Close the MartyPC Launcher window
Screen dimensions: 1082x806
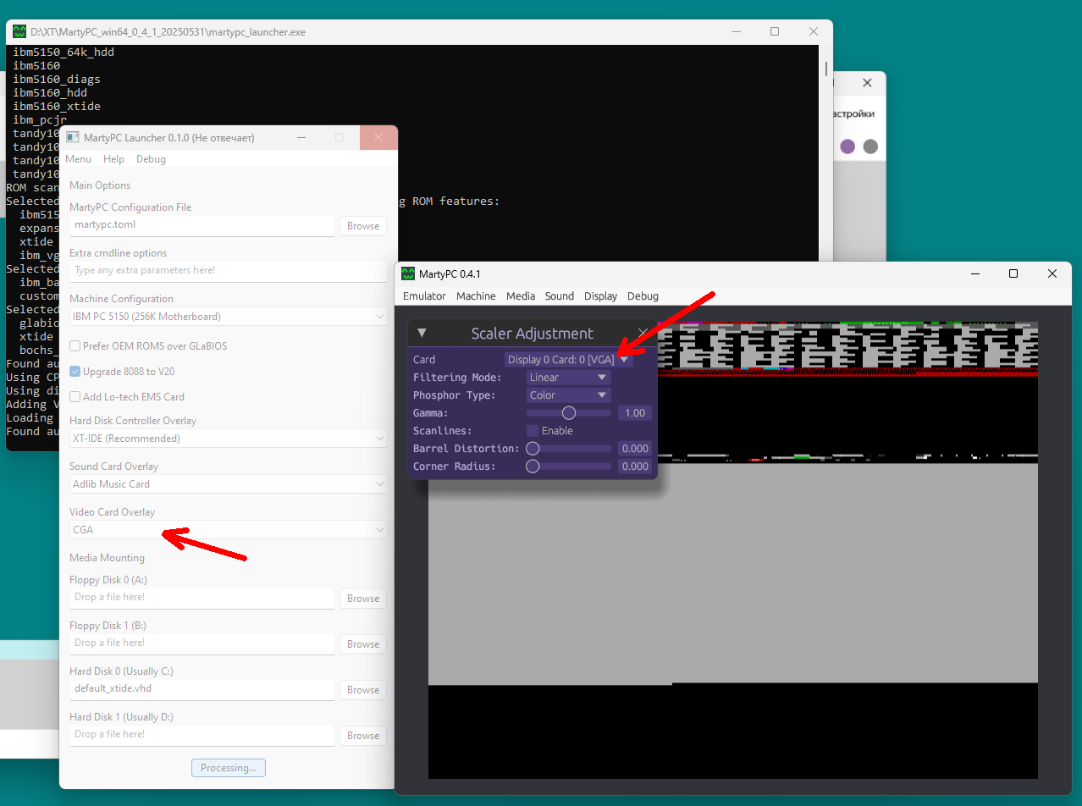[x=378, y=137]
